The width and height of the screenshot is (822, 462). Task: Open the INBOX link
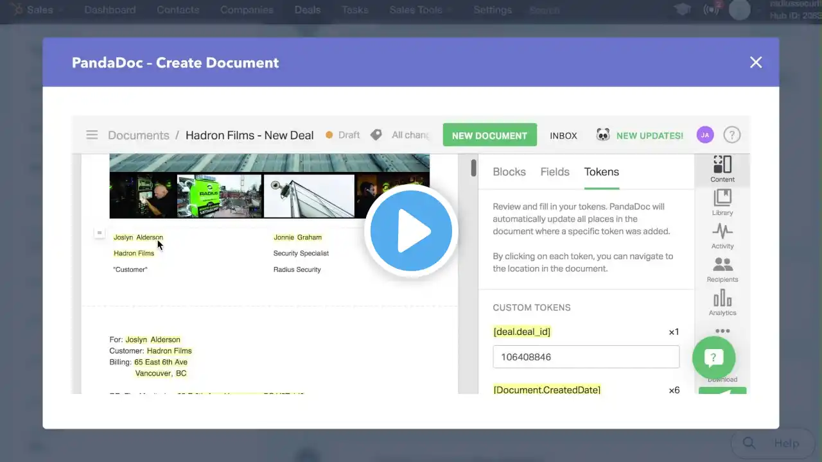click(563, 135)
